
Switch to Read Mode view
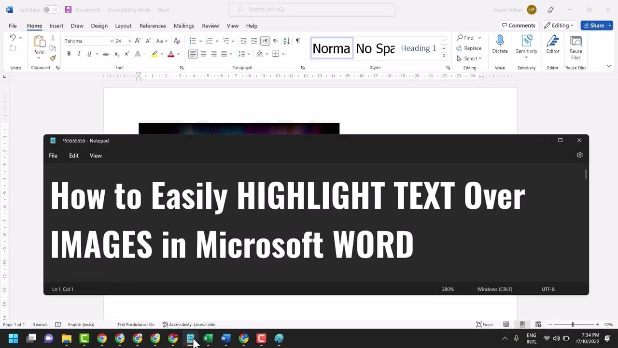click(506, 324)
